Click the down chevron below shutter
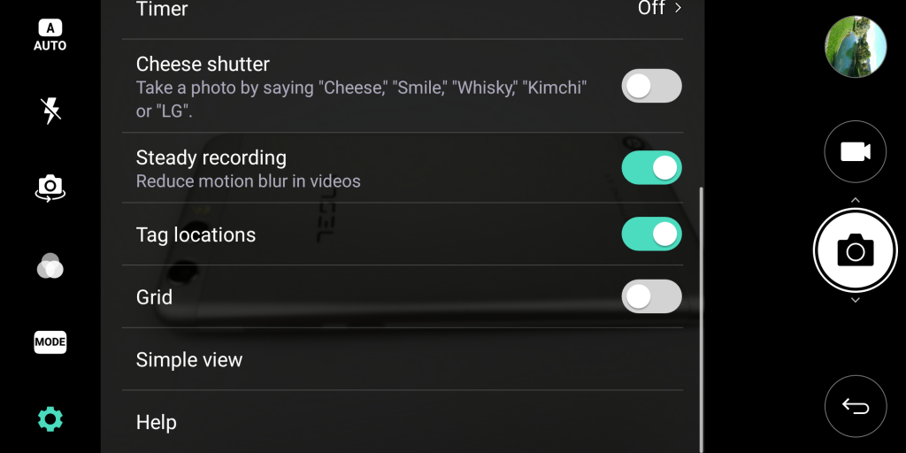 click(855, 301)
